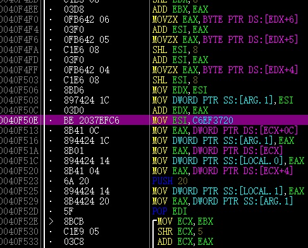Click address 0040F4EE
This screenshot has height=248, width=308.
coord(19,9)
